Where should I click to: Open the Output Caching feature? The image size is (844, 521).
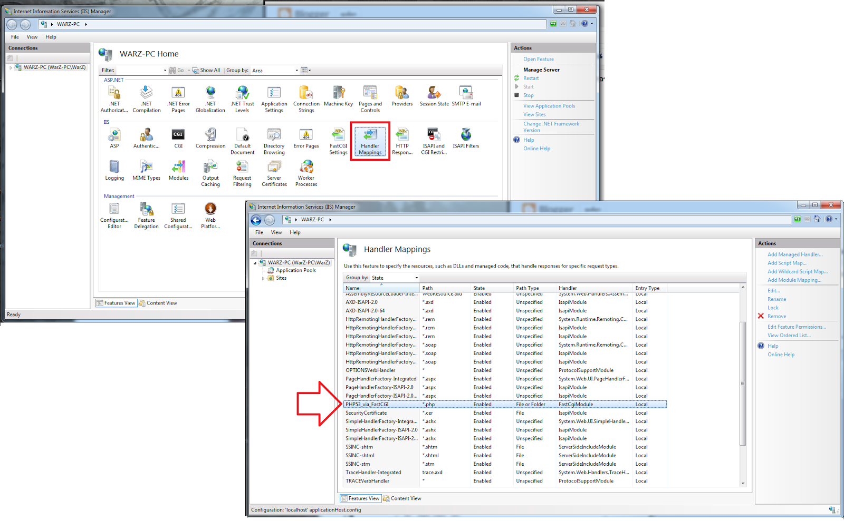pyautogui.click(x=210, y=173)
